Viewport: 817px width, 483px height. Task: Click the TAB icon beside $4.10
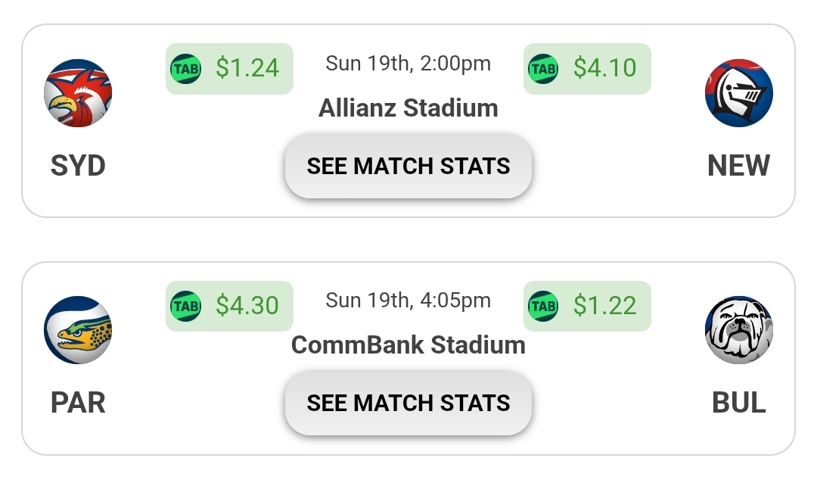tap(543, 69)
